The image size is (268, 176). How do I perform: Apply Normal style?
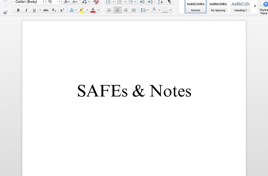(x=196, y=7)
